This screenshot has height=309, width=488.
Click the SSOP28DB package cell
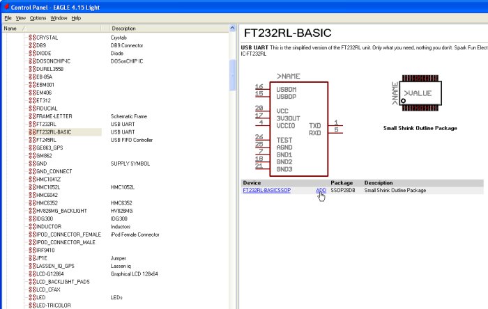343,190
